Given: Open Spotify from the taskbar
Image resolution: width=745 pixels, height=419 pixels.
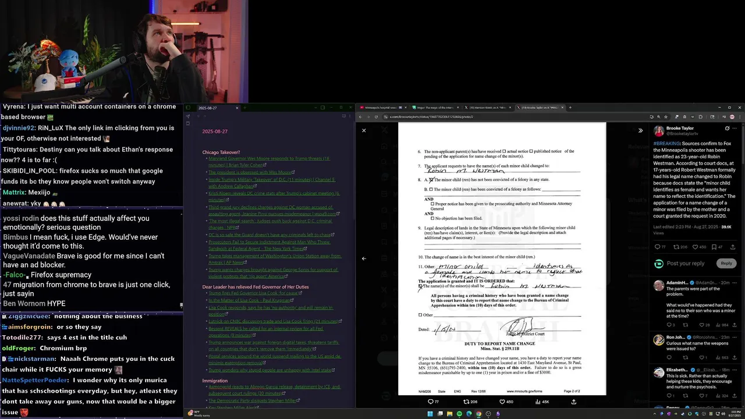Looking at the screenshot, I should (x=459, y=414).
